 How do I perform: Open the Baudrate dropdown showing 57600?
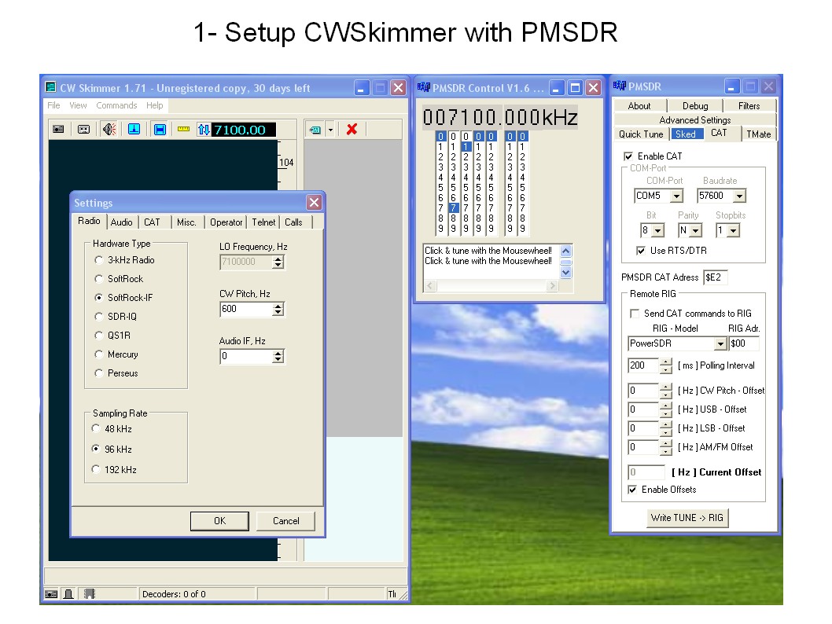[x=740, y=196]
